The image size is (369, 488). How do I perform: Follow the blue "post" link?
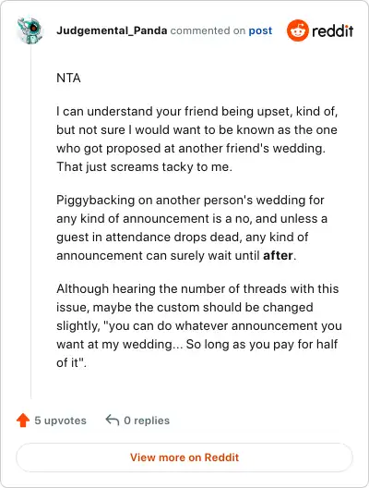(x=260, y=30)
